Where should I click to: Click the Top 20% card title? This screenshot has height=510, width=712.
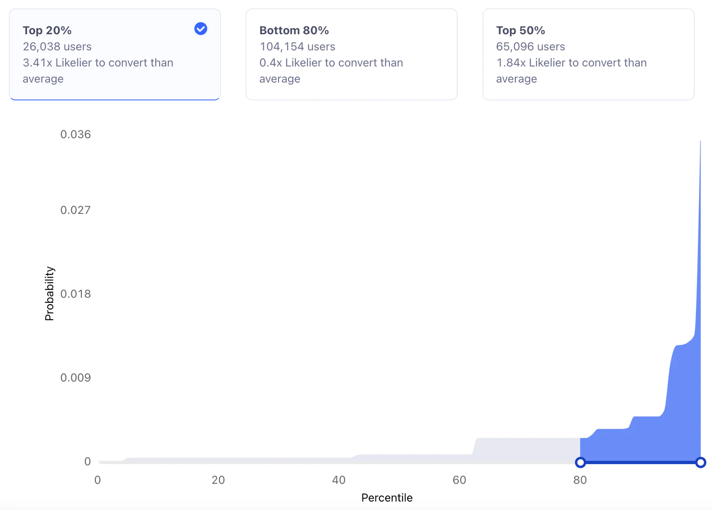pos(47,30)
